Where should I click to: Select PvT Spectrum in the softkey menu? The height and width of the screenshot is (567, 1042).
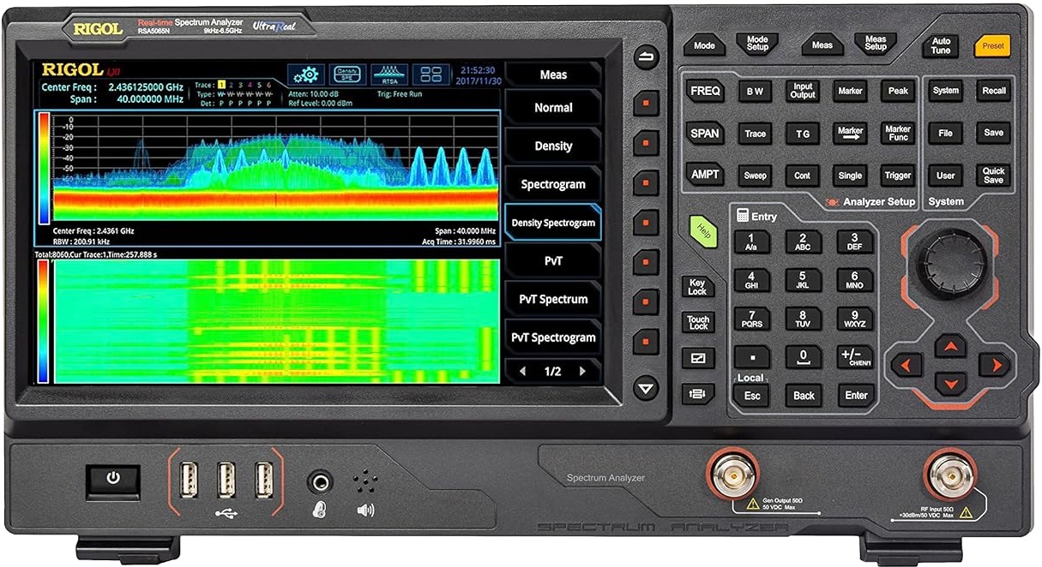[x=553, y=299]
